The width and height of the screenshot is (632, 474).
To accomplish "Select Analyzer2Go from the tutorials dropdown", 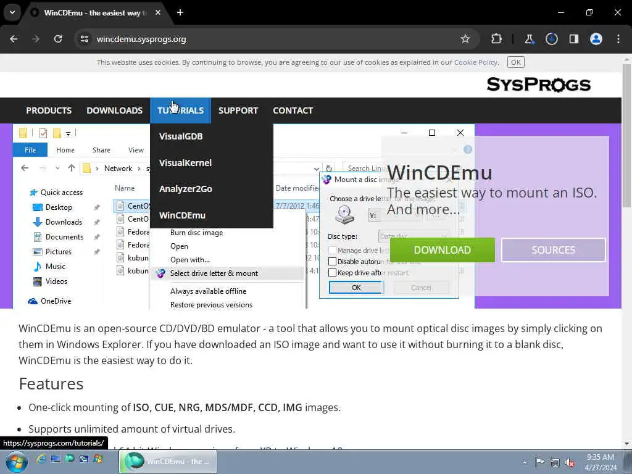I will (212, 189).
